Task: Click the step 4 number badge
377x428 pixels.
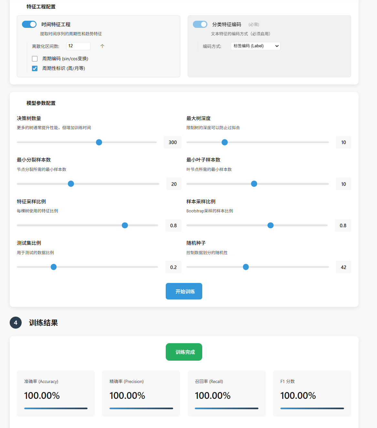Action: 16,323
